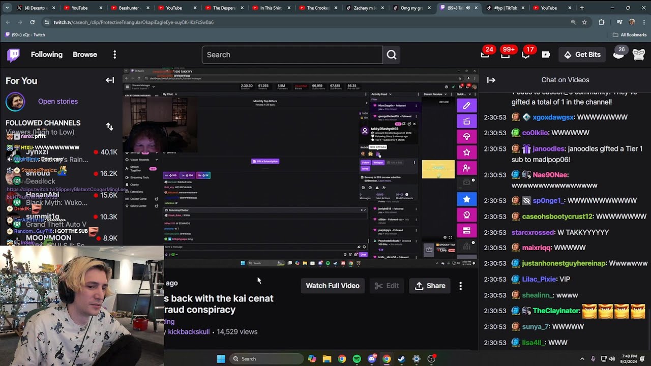651x366 pixels.
Task: Open the Browse page
Action: [x=85, y=54]
